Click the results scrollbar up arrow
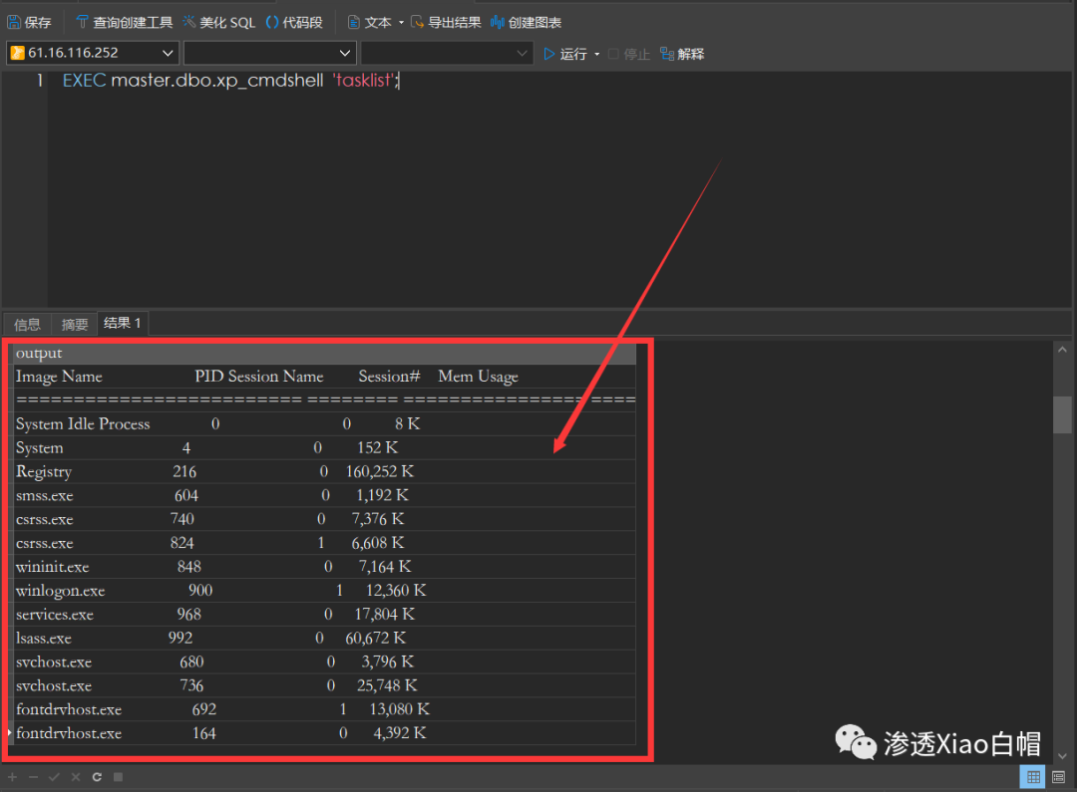The width and height of the screenshot is (1077, 792). click(x=1063, y=350)
